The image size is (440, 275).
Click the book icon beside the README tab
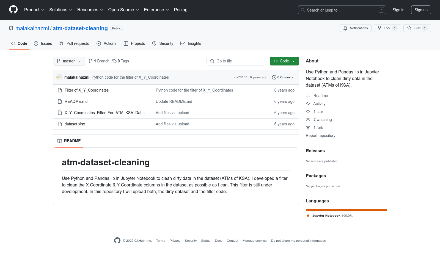(60, 141)
